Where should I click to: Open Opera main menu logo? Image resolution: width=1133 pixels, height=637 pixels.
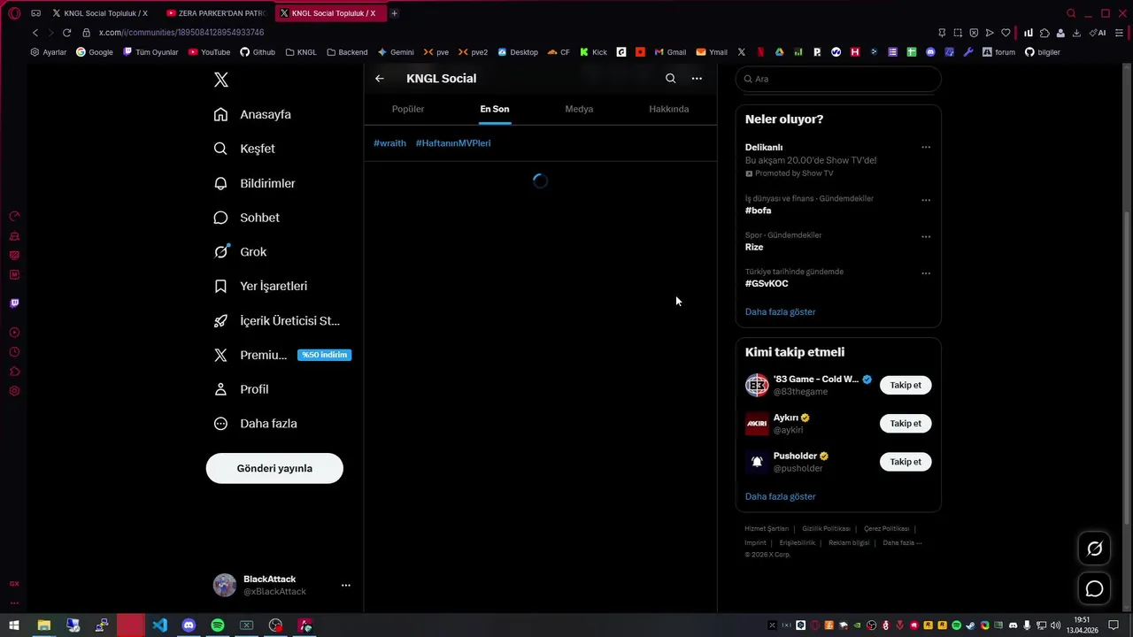tap(14, 13)
